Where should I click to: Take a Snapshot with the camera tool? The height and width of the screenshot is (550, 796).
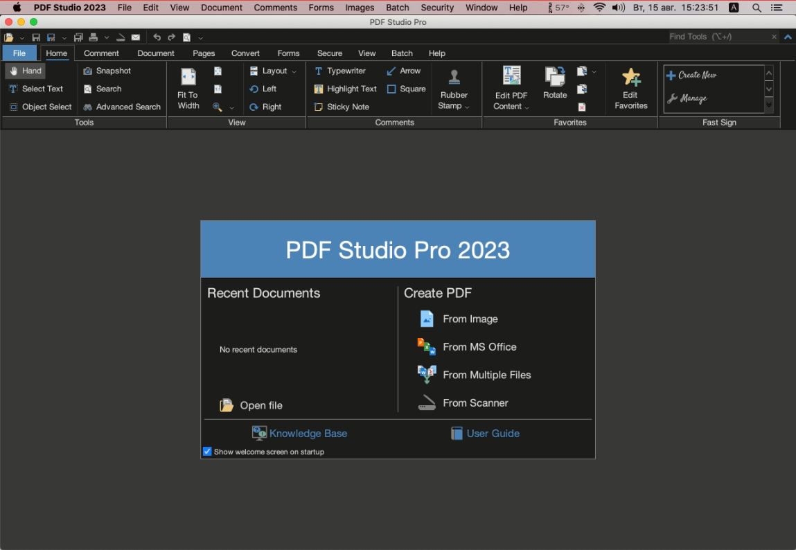(x=107, y=71)
